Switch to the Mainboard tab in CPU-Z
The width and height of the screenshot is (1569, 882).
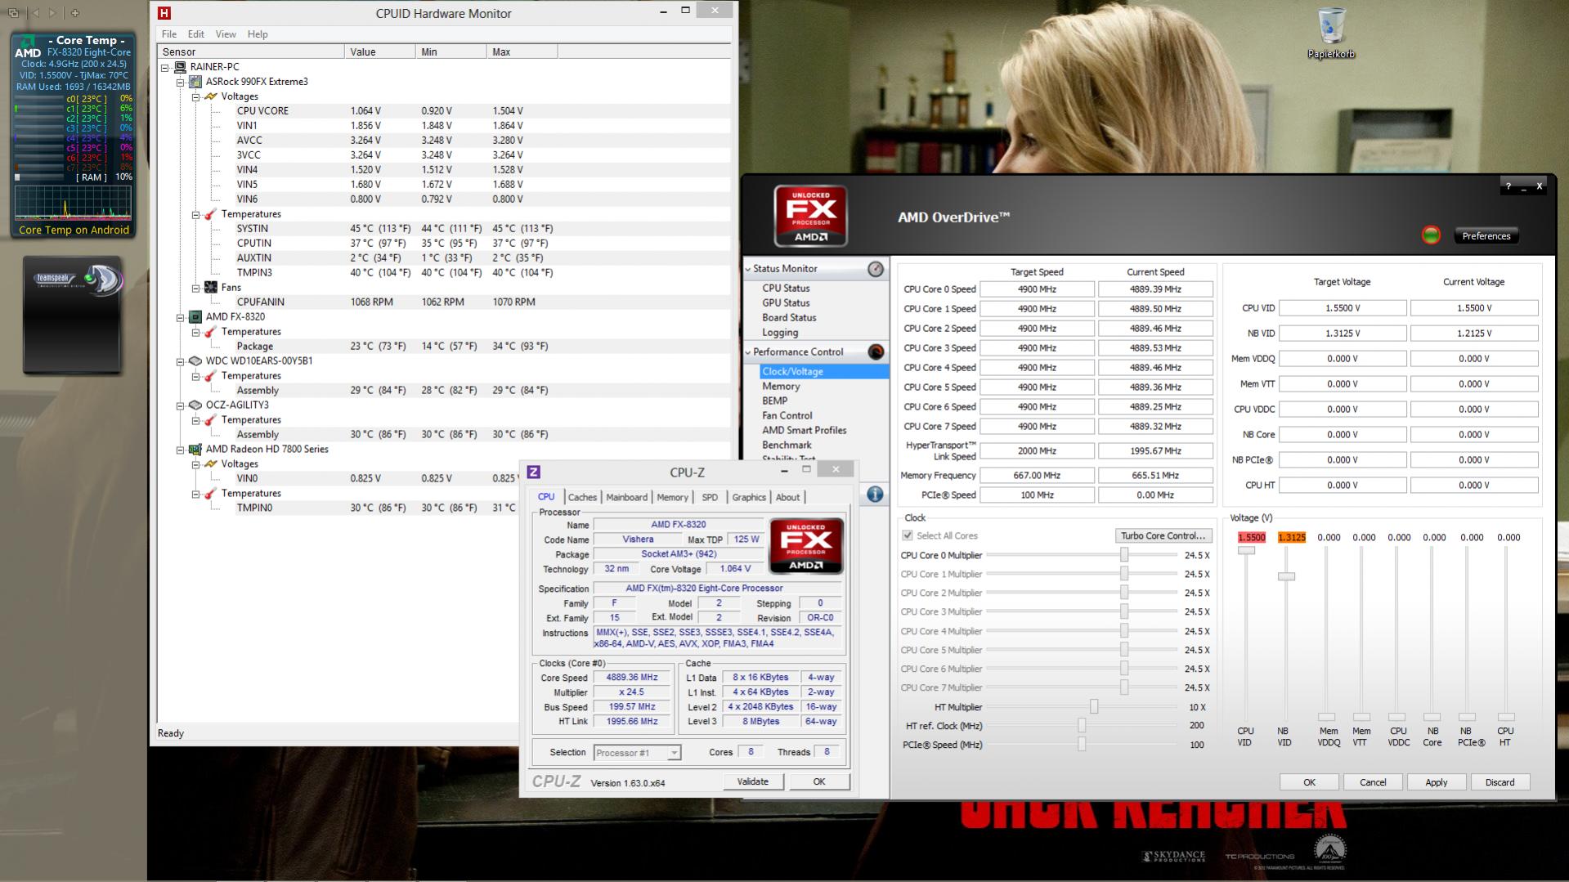(626, 497)
